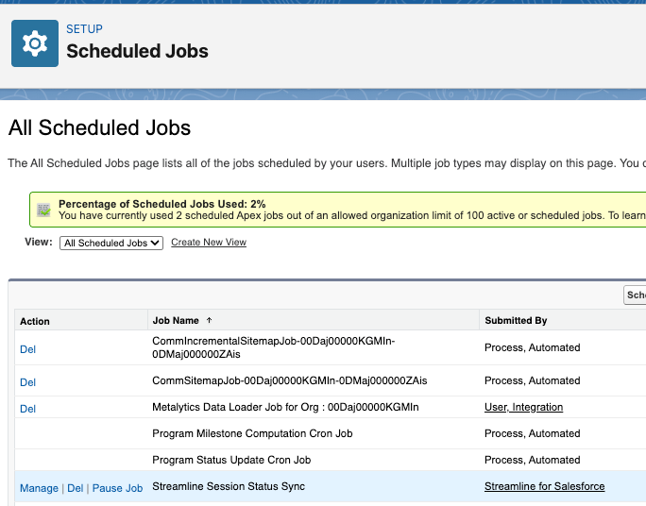Image resolution: width=646 pixels, height=506 pixels.
Task: Delete the Metalytics Data Loader job
Action: click(27, 409)
